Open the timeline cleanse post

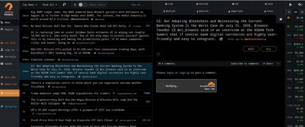[x=43, y=60]
